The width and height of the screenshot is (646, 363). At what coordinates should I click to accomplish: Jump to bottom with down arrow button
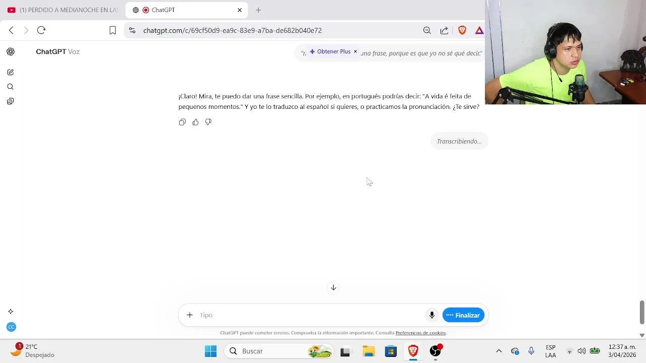pyautogui.click(x=333, y=287)
